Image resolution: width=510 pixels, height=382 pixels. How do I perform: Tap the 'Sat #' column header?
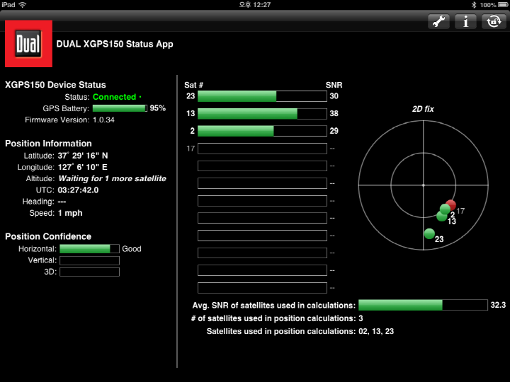pyautogui.click(x=193, y=85)
